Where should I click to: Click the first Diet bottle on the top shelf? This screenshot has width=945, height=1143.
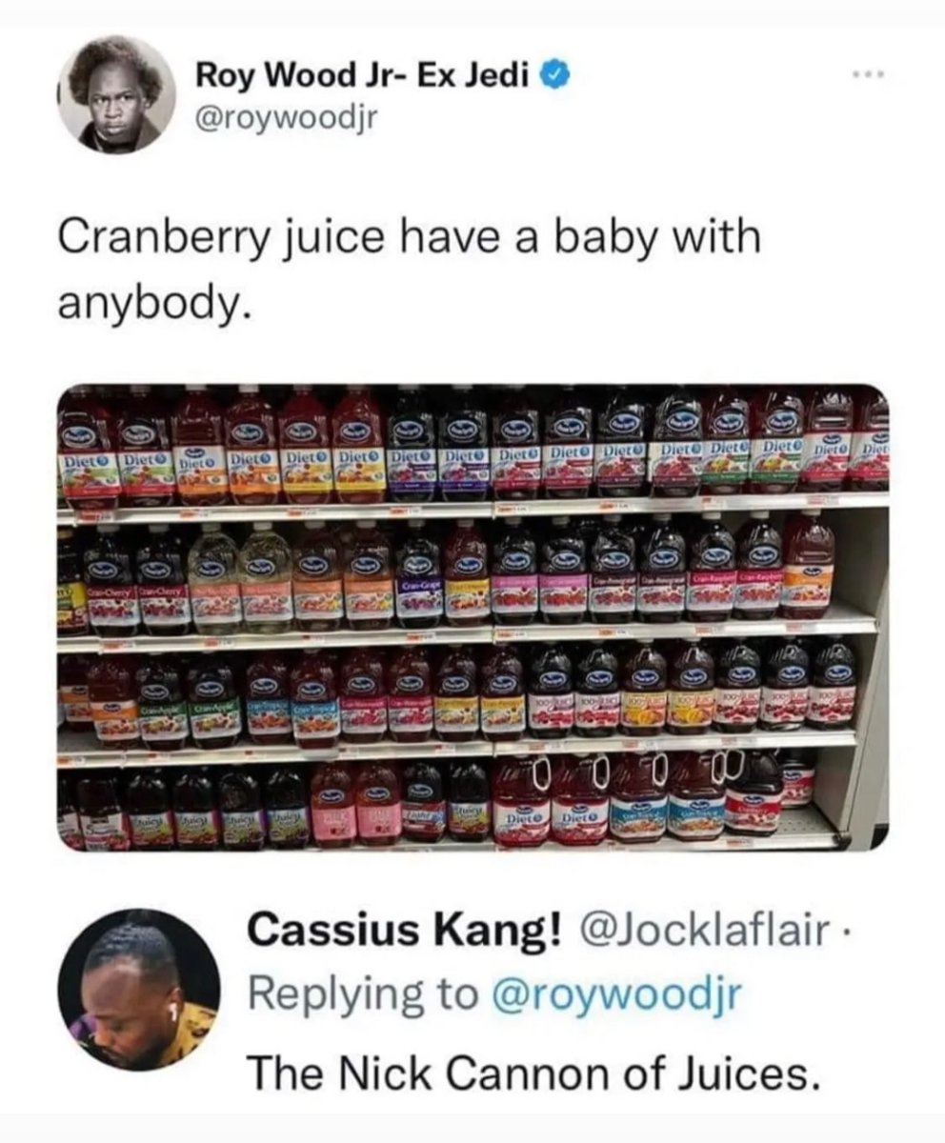(x=90, y=448)
